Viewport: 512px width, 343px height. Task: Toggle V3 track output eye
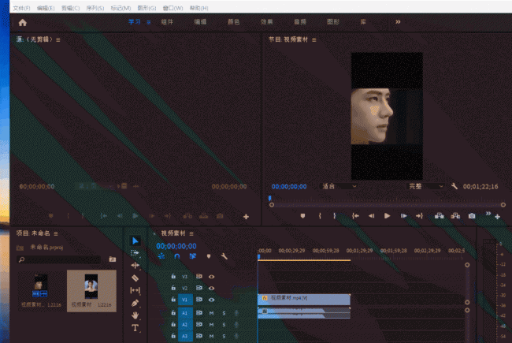[x=212, y=277]
